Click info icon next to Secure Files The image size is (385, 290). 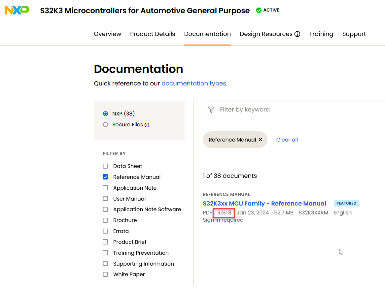(x=147, y=125)
